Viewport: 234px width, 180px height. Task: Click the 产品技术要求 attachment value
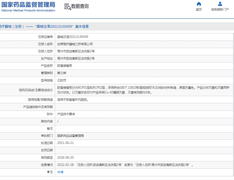(66, 114)
